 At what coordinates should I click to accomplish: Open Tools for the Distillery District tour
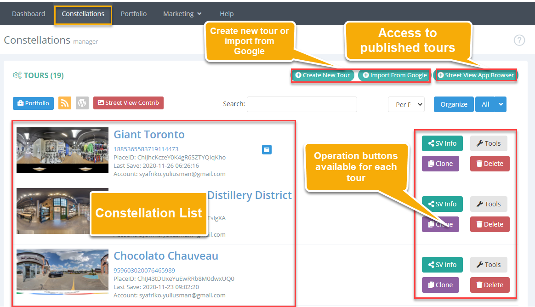pos(489,204)
